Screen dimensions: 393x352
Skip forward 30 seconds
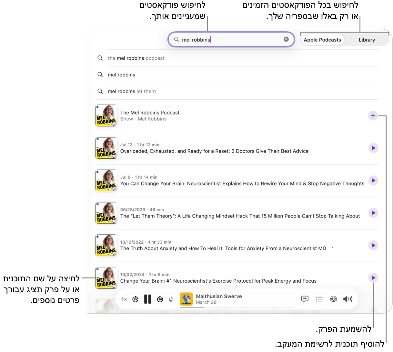tap(160, 299)
